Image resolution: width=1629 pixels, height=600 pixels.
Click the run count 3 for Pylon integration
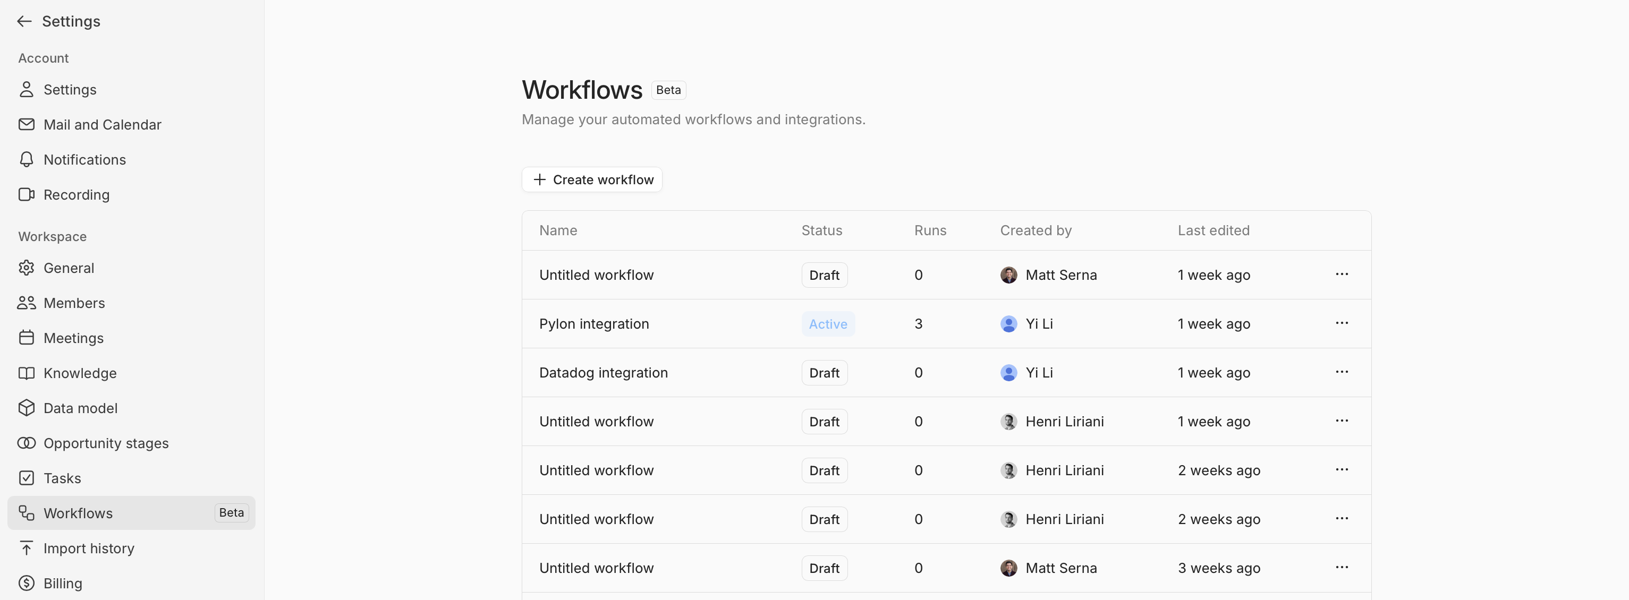918,324
